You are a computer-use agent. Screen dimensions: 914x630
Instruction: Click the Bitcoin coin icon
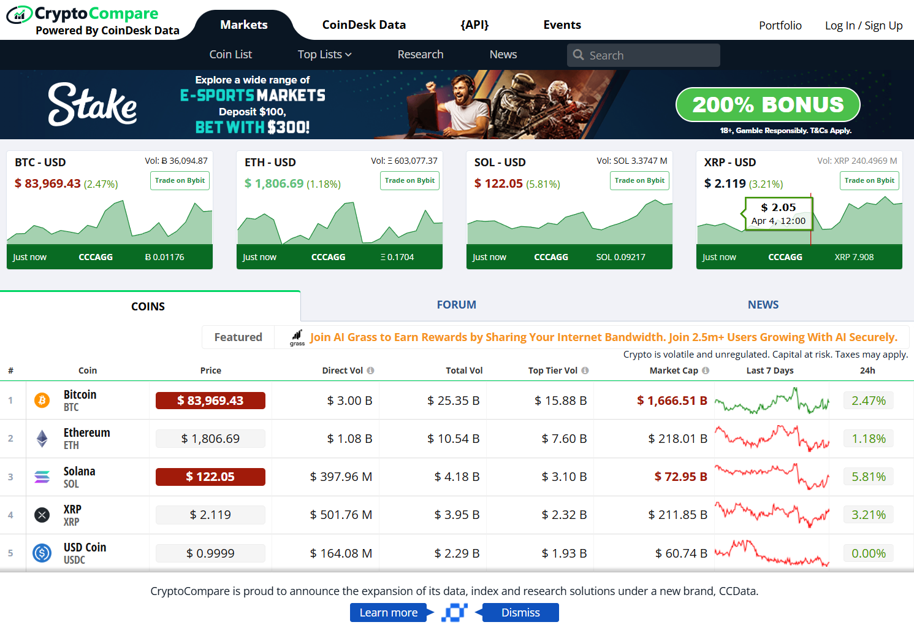pyautogui.click(x=42, y=401)
